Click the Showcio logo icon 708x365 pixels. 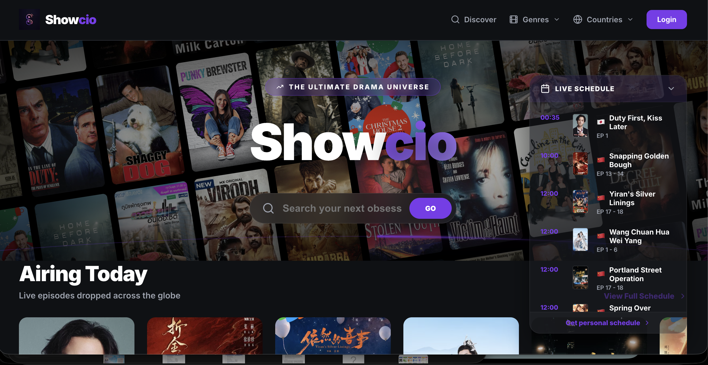tap(29, 19)
